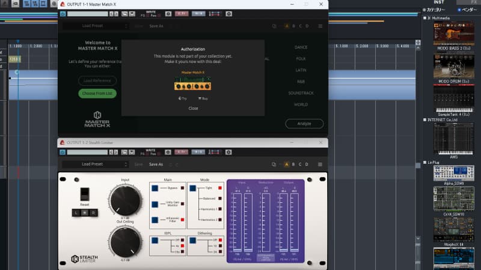Click settings gear icon in Stealth Limiter toolbar
481x270 pixels.
pyautogui.click(x=228, y=152)
